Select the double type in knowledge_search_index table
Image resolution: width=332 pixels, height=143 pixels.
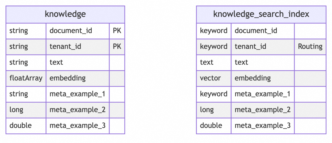pyautogui.click(x=211, y=126)
